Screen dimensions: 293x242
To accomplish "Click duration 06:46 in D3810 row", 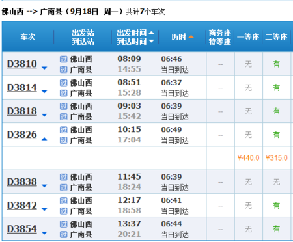I will click(171, 59).
